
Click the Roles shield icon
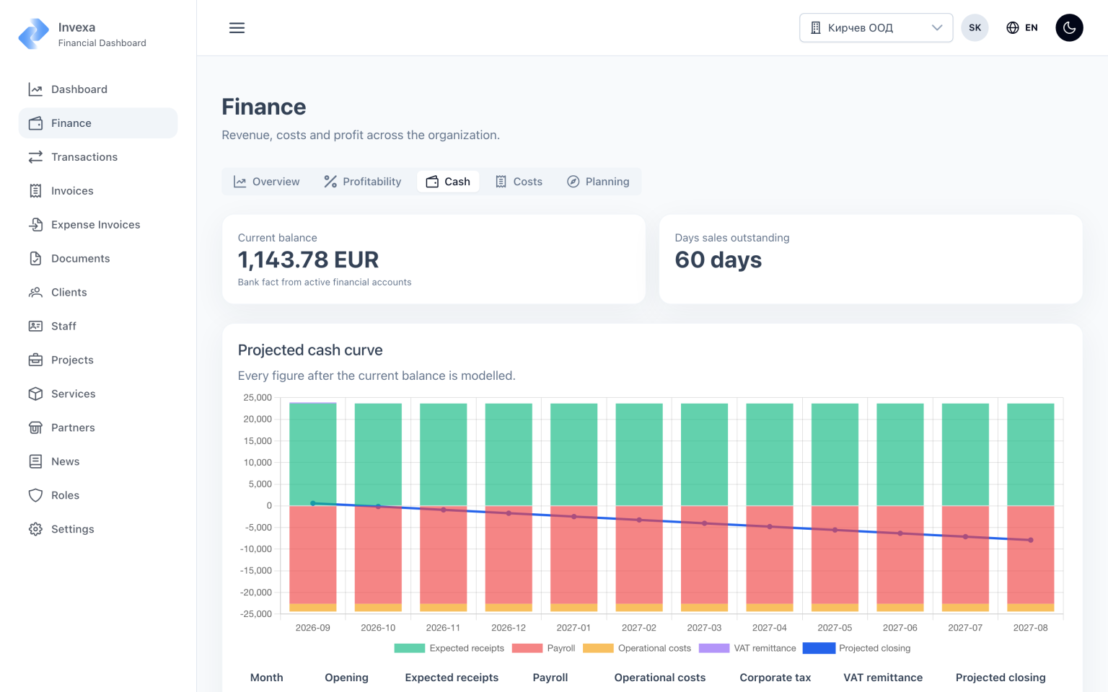(35, 496)
